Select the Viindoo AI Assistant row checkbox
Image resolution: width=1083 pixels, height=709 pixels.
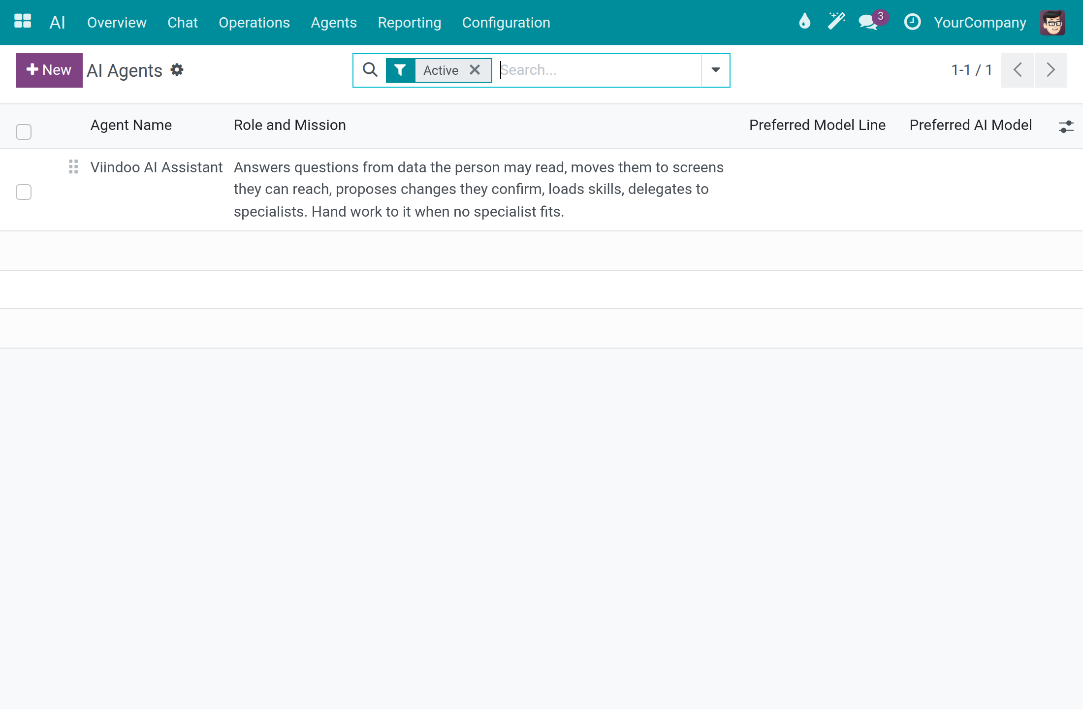tap(24, 192)
